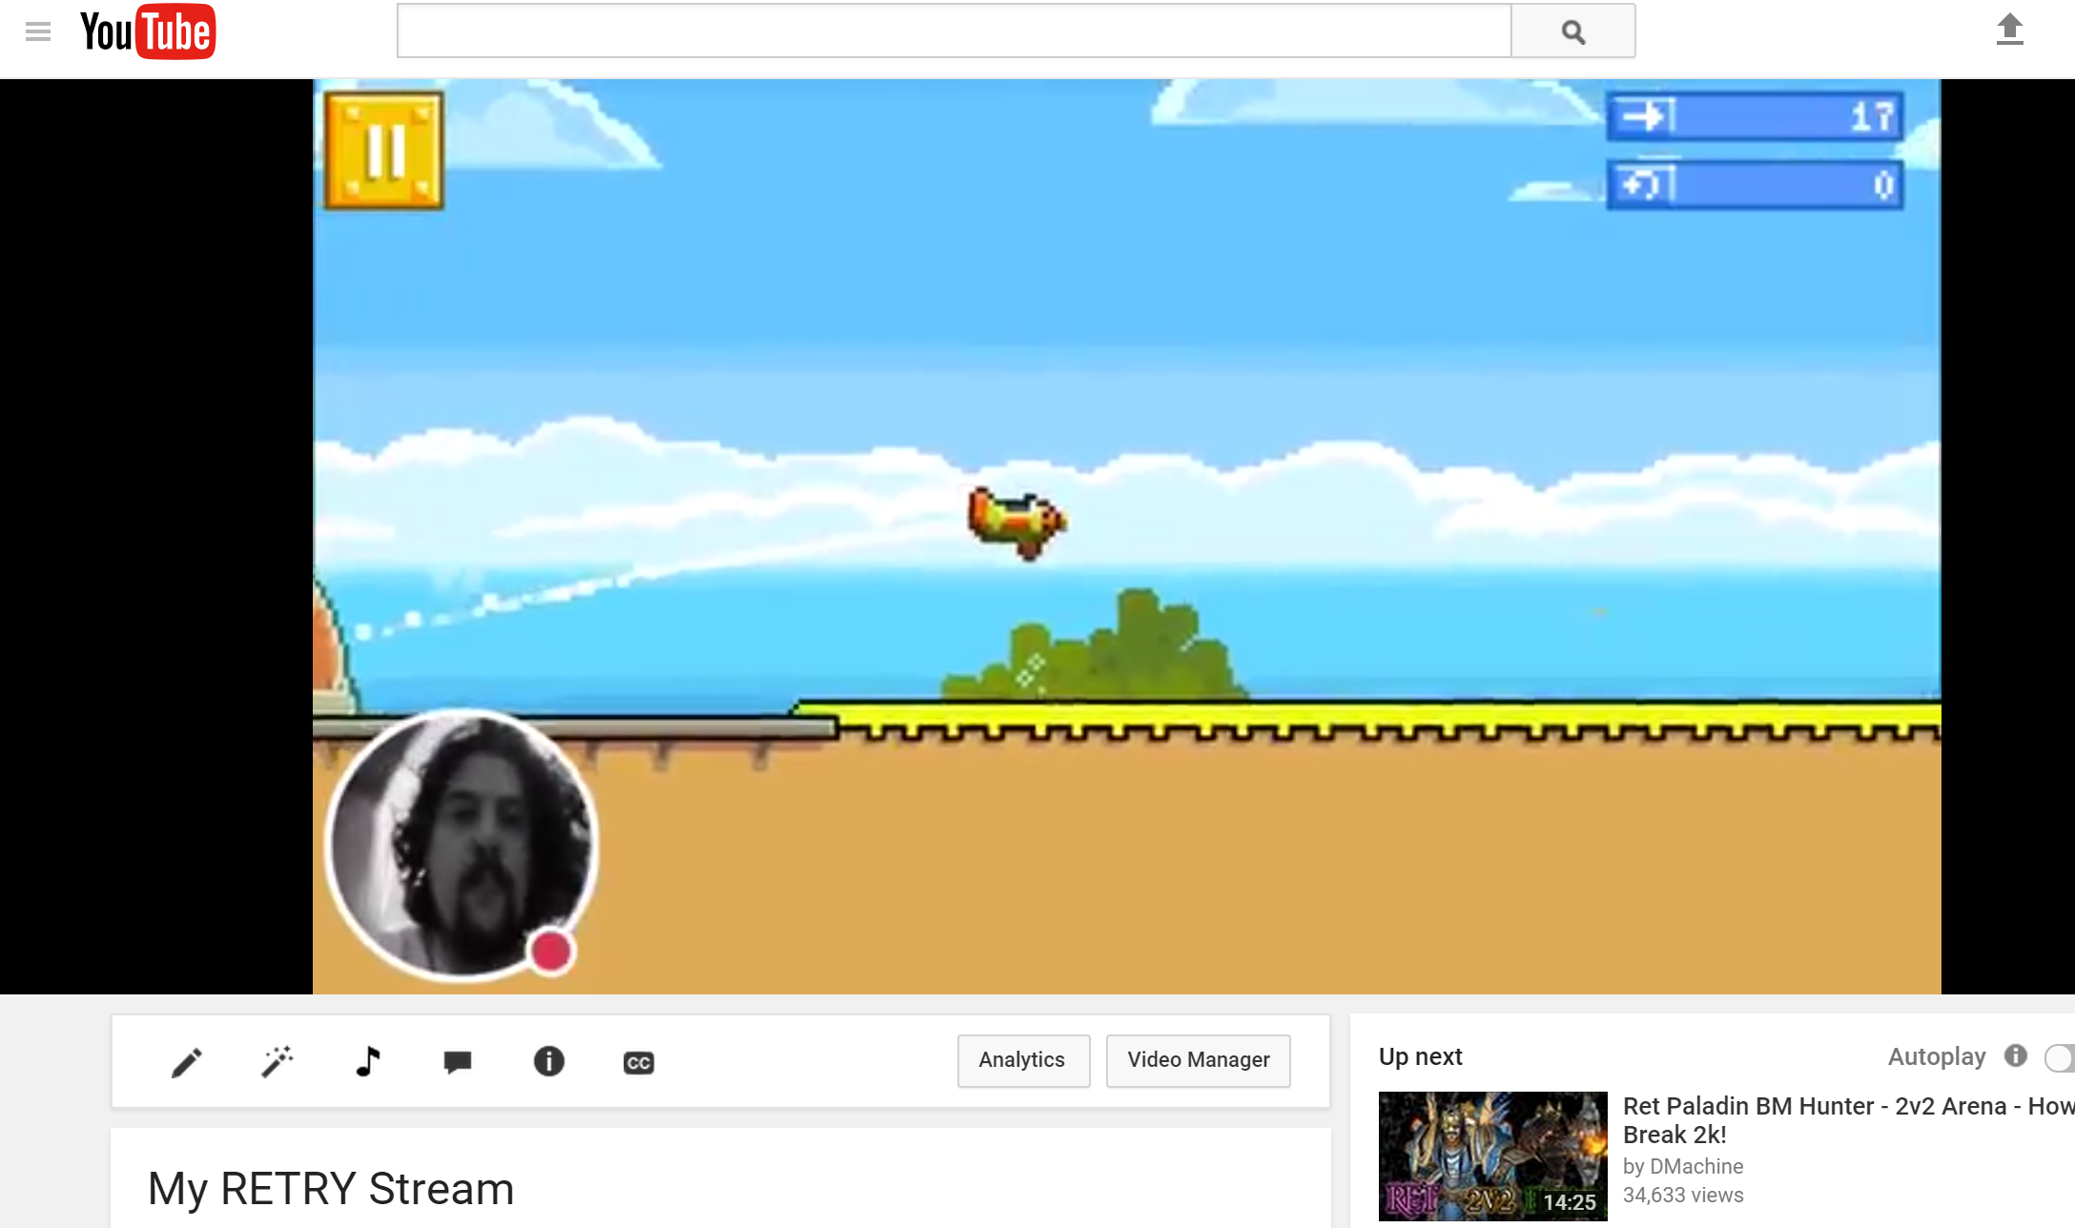
Task: Pause the game with yellow pause block
Action: 384,151
